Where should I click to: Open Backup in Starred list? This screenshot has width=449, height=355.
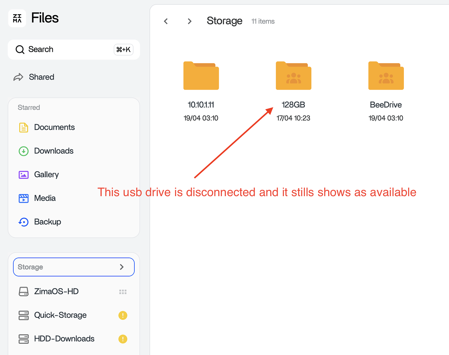pyautogui.click(x=48, y=222)
